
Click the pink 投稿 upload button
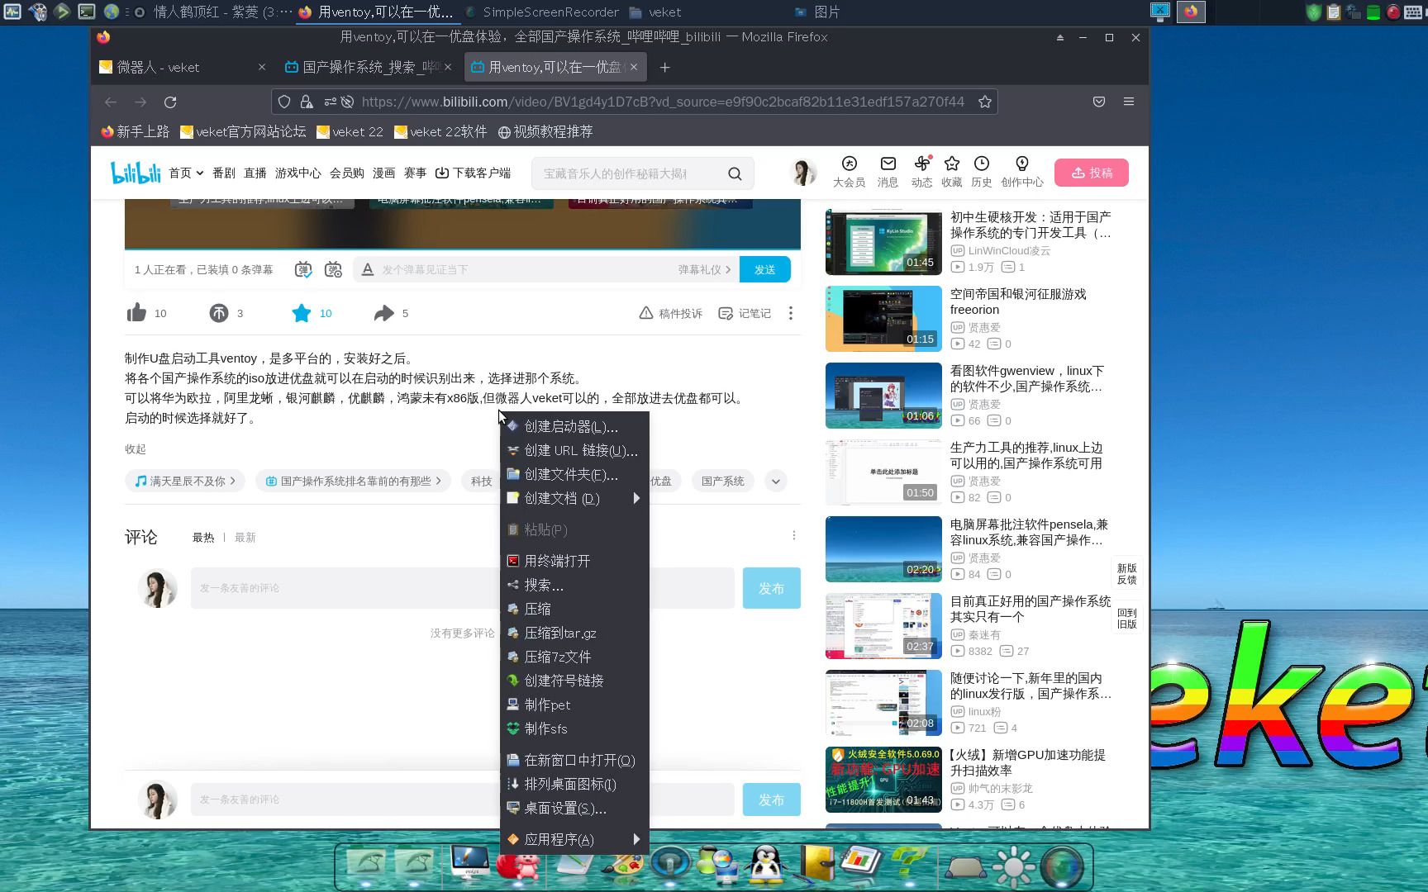(1091, 173)
